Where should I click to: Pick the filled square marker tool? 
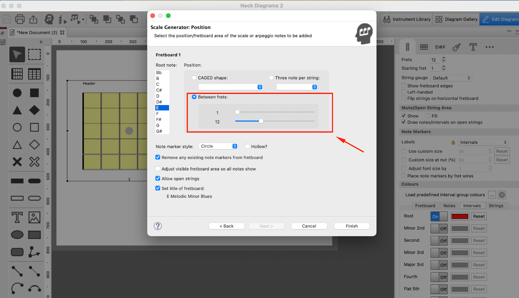coord(34,93)
